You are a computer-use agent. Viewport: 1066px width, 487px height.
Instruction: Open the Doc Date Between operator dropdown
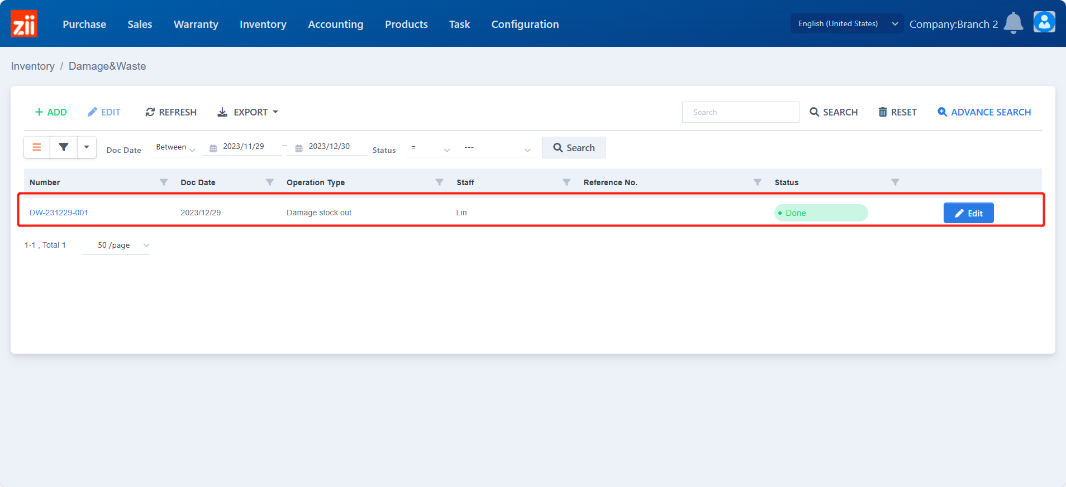pyautogui.click(x=174, y=148)
